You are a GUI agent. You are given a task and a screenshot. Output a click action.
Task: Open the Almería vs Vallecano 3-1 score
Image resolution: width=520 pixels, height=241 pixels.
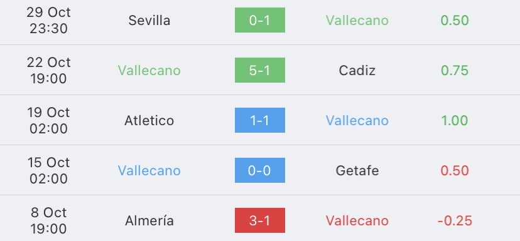pyautogui.click(x=259, y=220)
